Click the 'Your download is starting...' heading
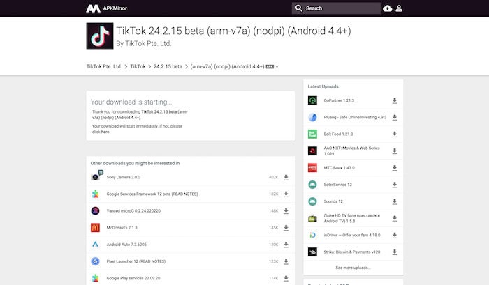Screen dimensions: 489x285 pos(131,102)
